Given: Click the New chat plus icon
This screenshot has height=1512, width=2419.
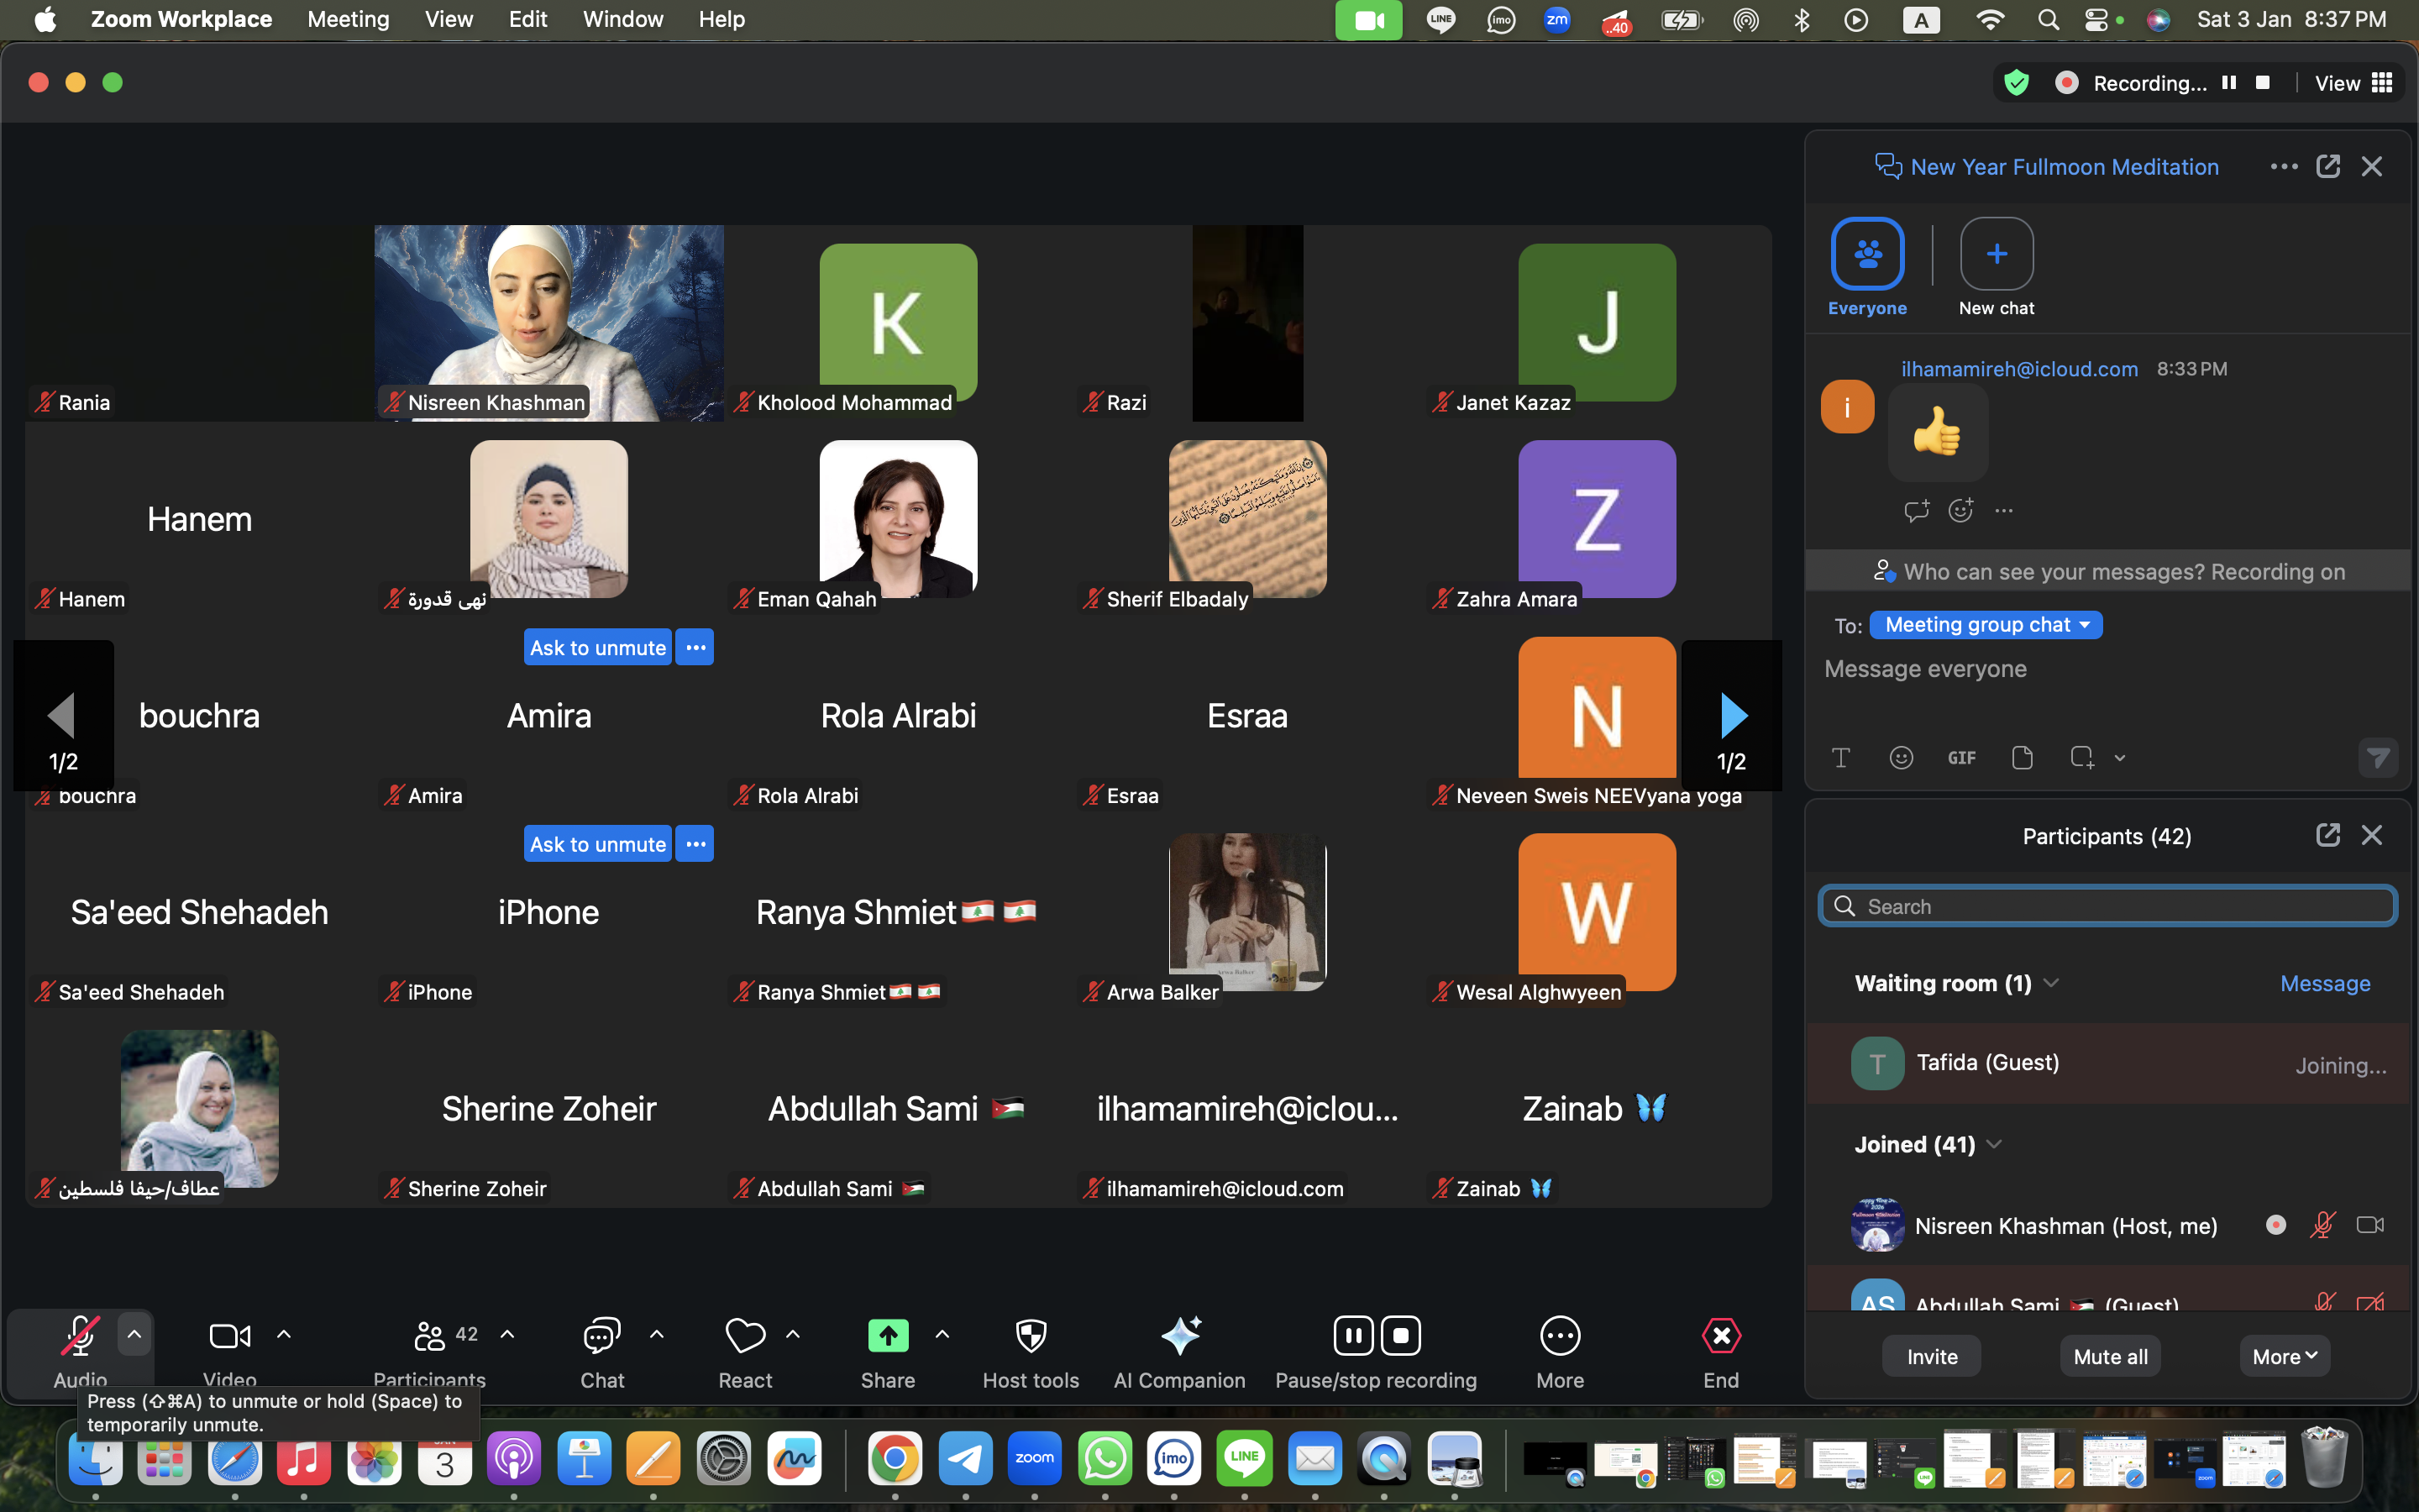Looking at the screenshot, I should click(x=1997, y=254).
